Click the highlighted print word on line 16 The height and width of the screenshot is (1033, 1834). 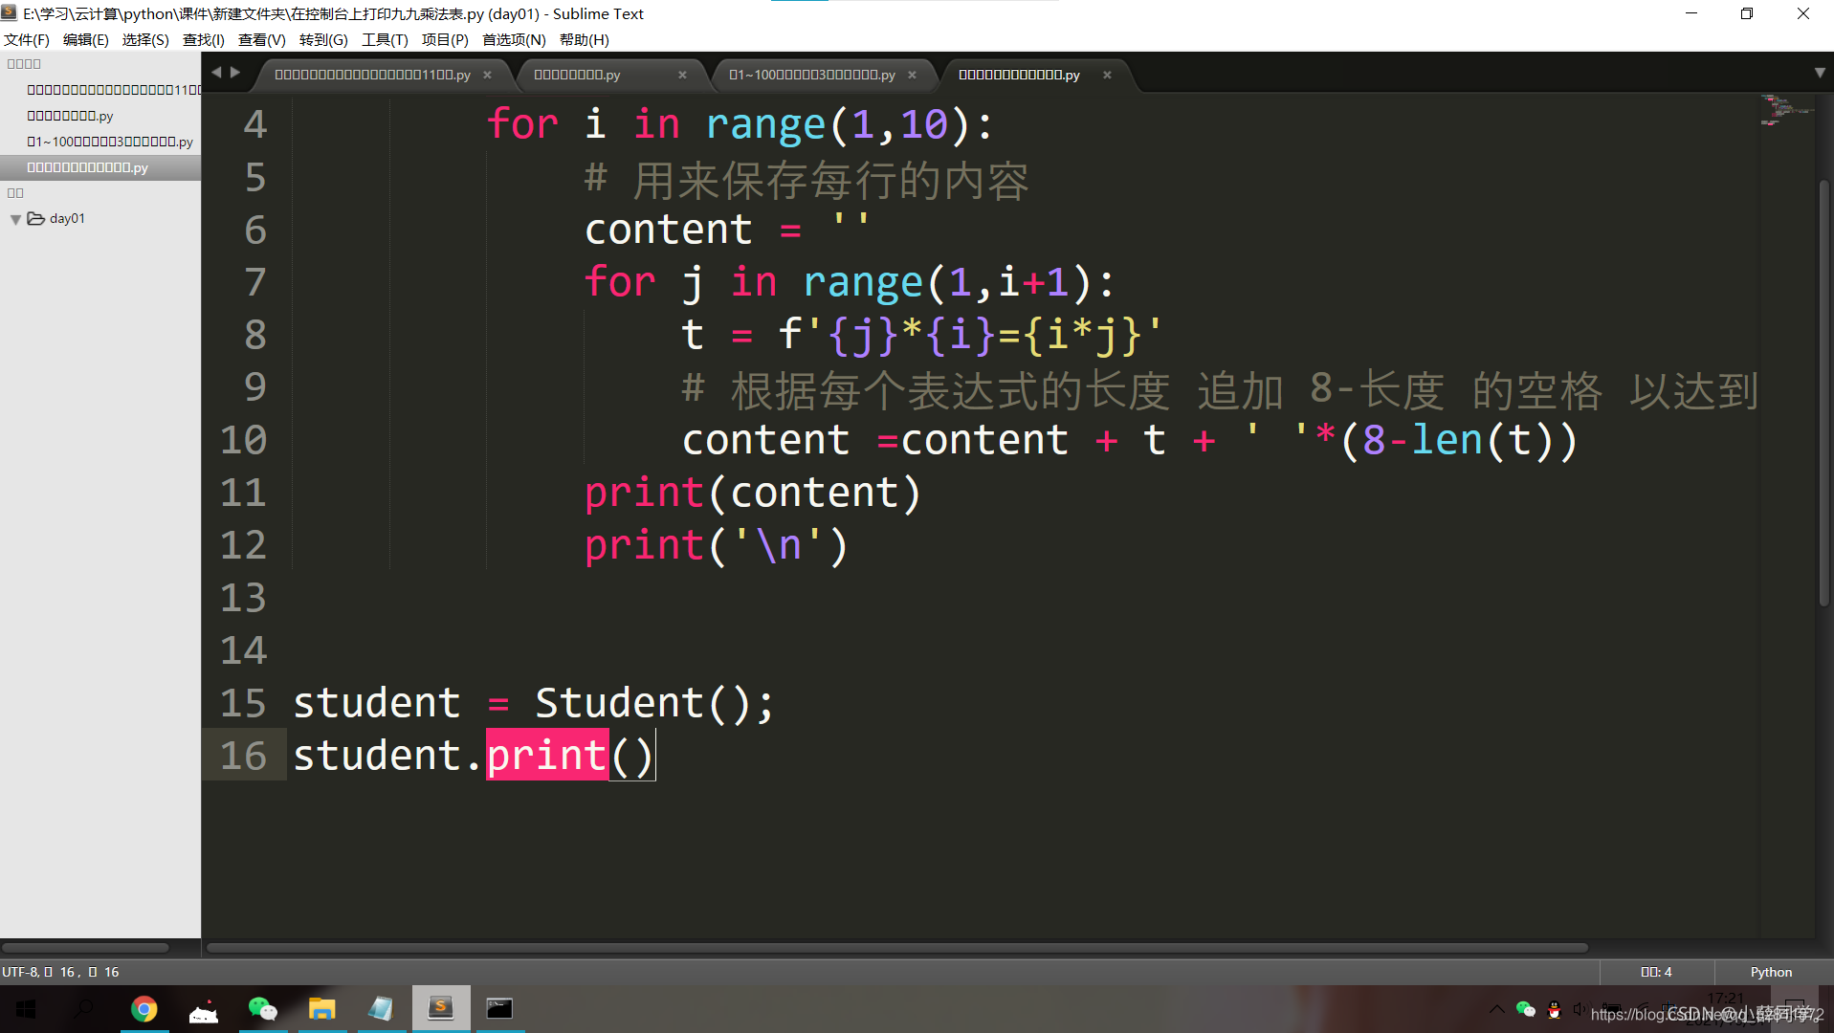click(547, 756)
